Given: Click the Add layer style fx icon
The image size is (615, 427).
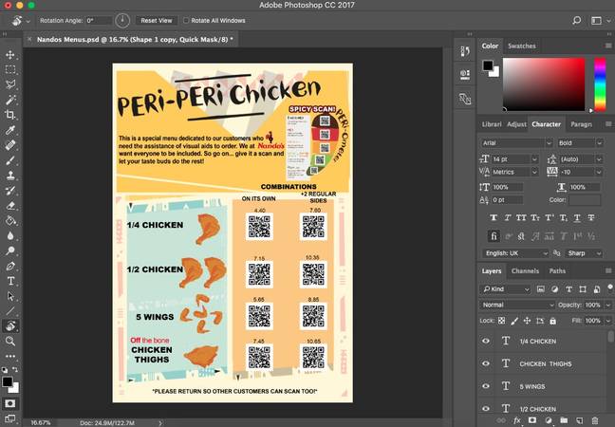Looking at the screenshot, I should 517,420.
